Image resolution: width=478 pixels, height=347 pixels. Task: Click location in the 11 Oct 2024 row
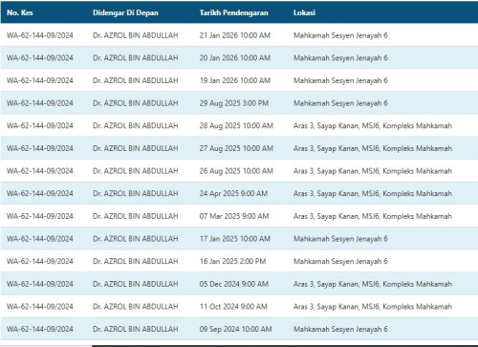(x=373, y=307)
